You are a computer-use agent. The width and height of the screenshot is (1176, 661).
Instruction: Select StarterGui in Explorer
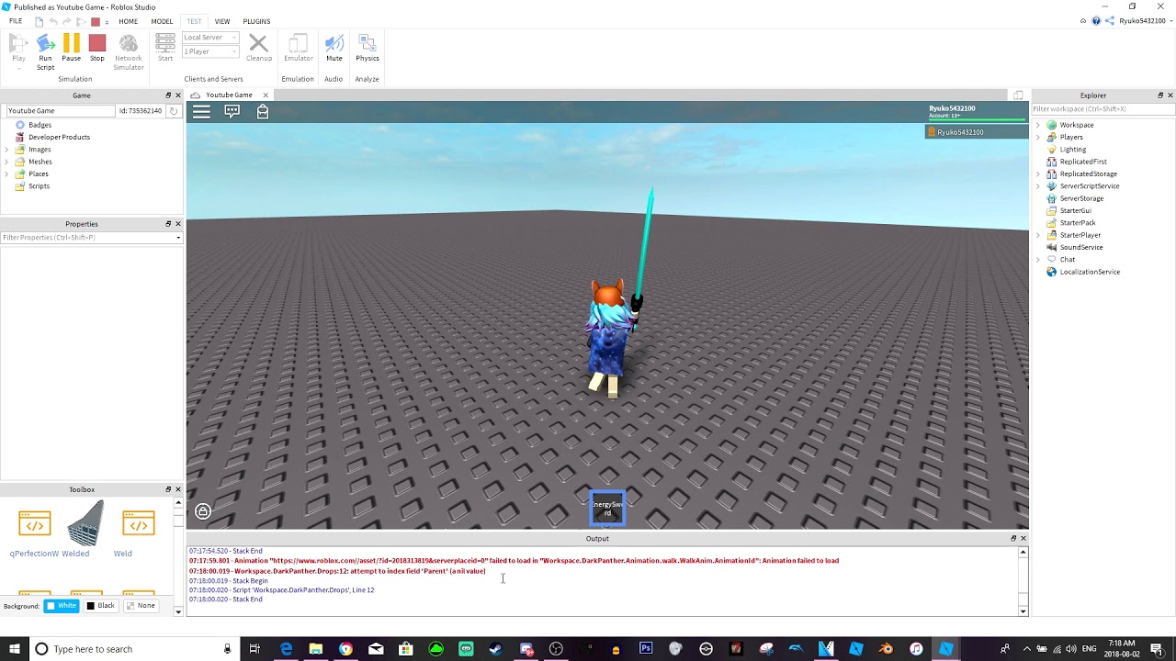1075,210
